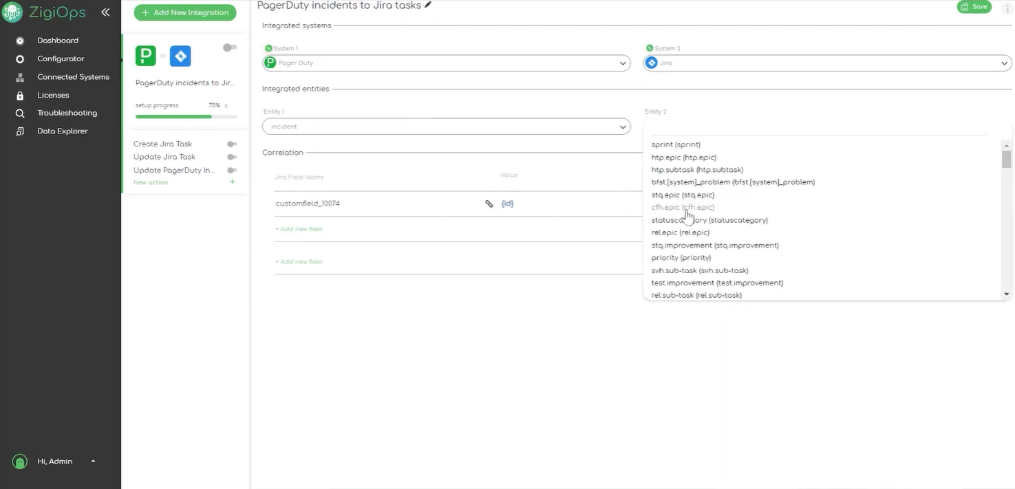This screenshot has height=489, width=1015.
Task: Toggle the Create Jira Task action
Action: point(232,143)
